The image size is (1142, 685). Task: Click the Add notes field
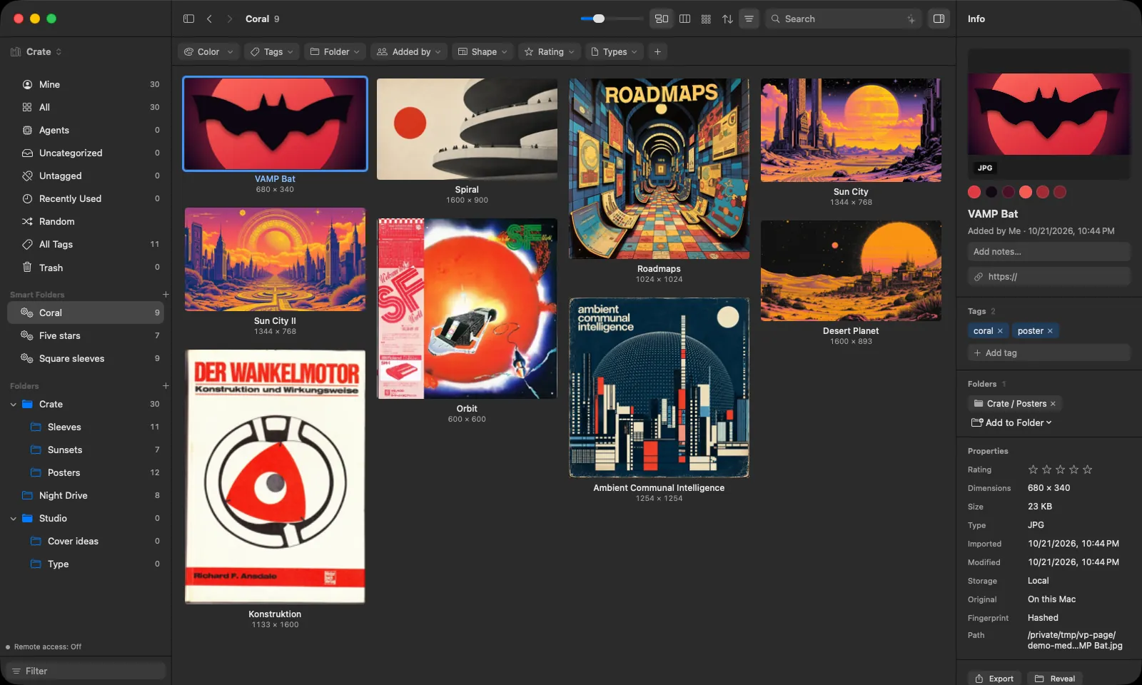(1048, 251)
